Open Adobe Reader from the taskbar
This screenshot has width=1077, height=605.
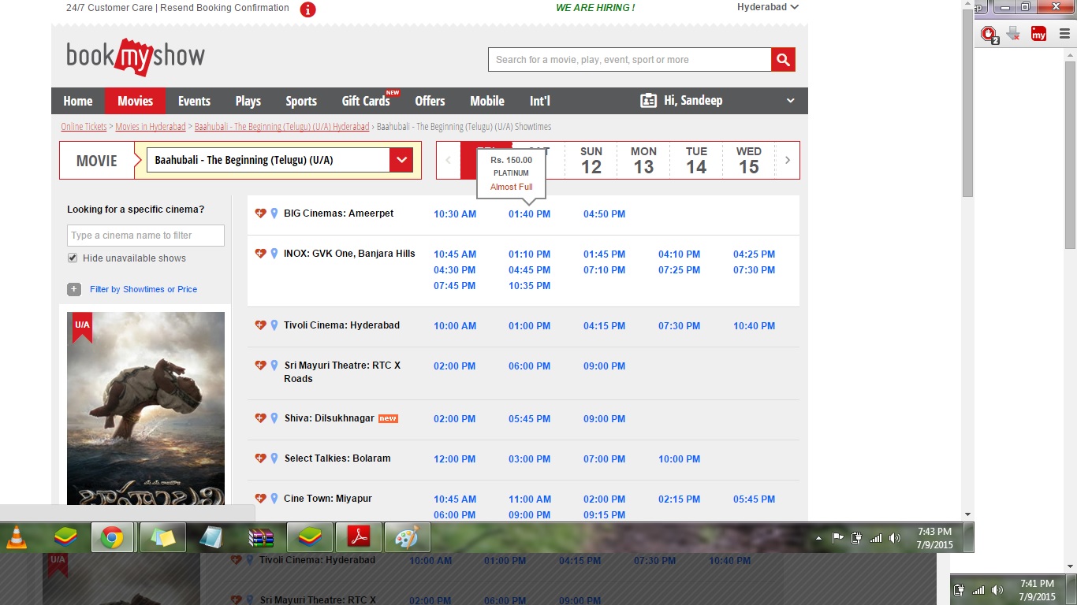coord(359,537)
